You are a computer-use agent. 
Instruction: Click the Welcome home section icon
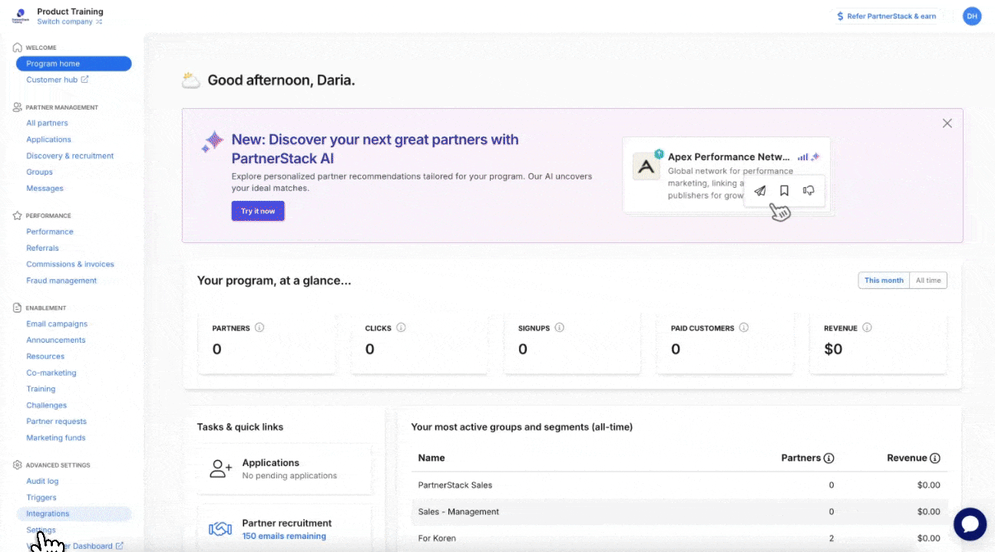tap(18, 48)
